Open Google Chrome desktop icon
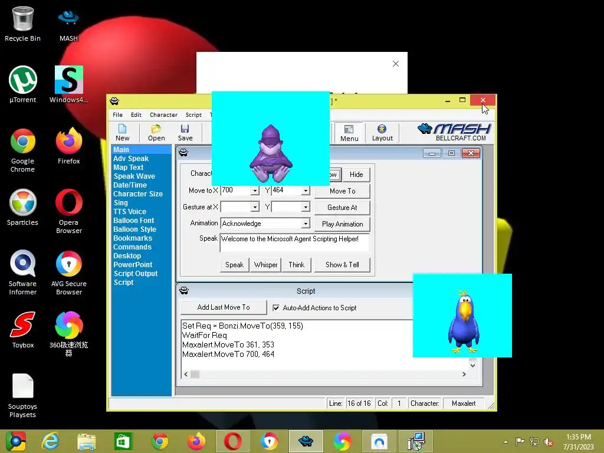Screen dimensions: 604x453 [23, 150]
